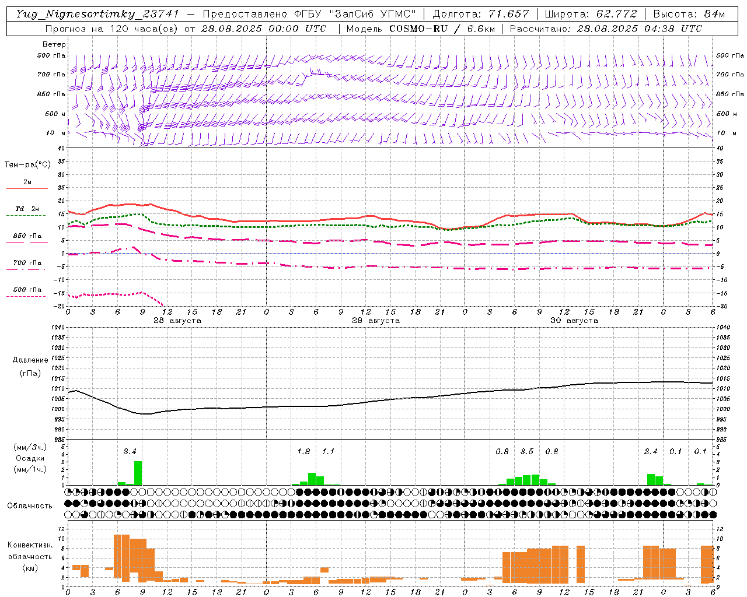Click the Давление chart label
The image size is (747, 597).
[x=30, y=360]
